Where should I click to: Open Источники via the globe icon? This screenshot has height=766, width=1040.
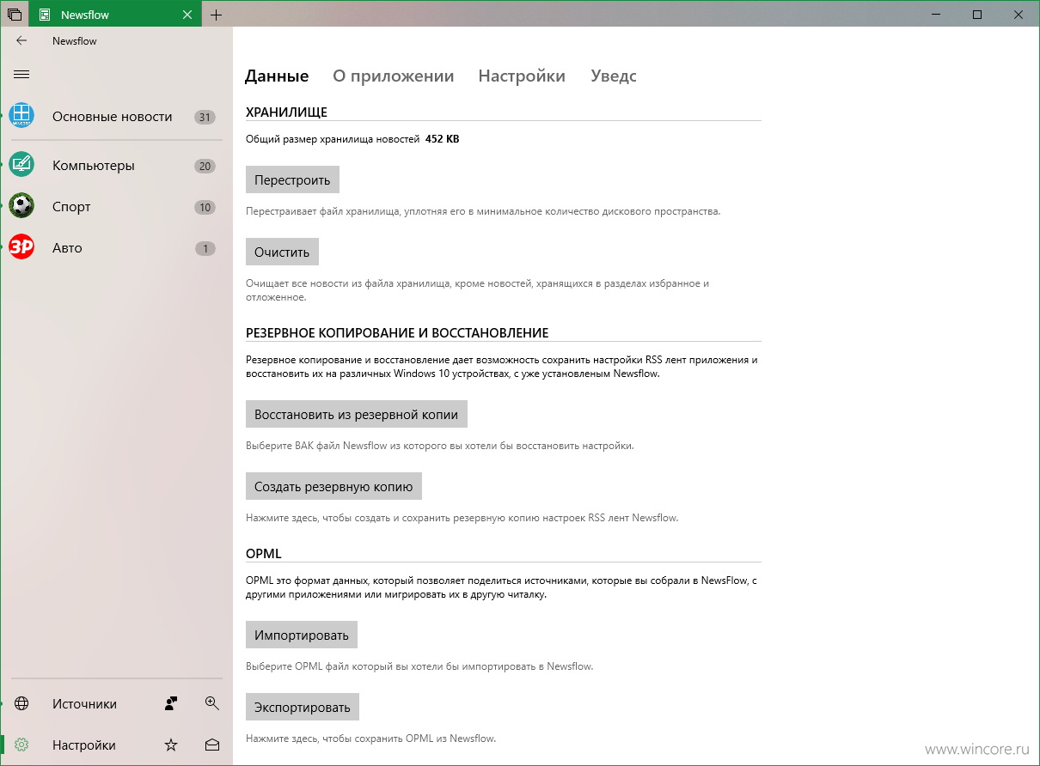tap(21, 703)
